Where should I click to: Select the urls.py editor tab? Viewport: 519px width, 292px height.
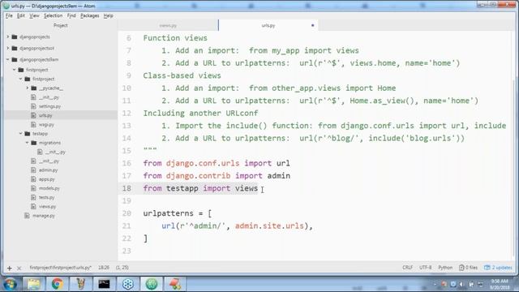268,25
